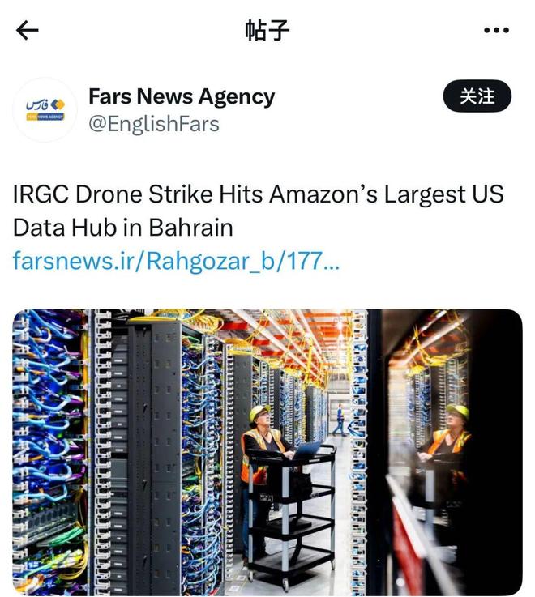Tap the @EnglishFars handle
The image size is (535, 597).
click(x=154, y=124)
